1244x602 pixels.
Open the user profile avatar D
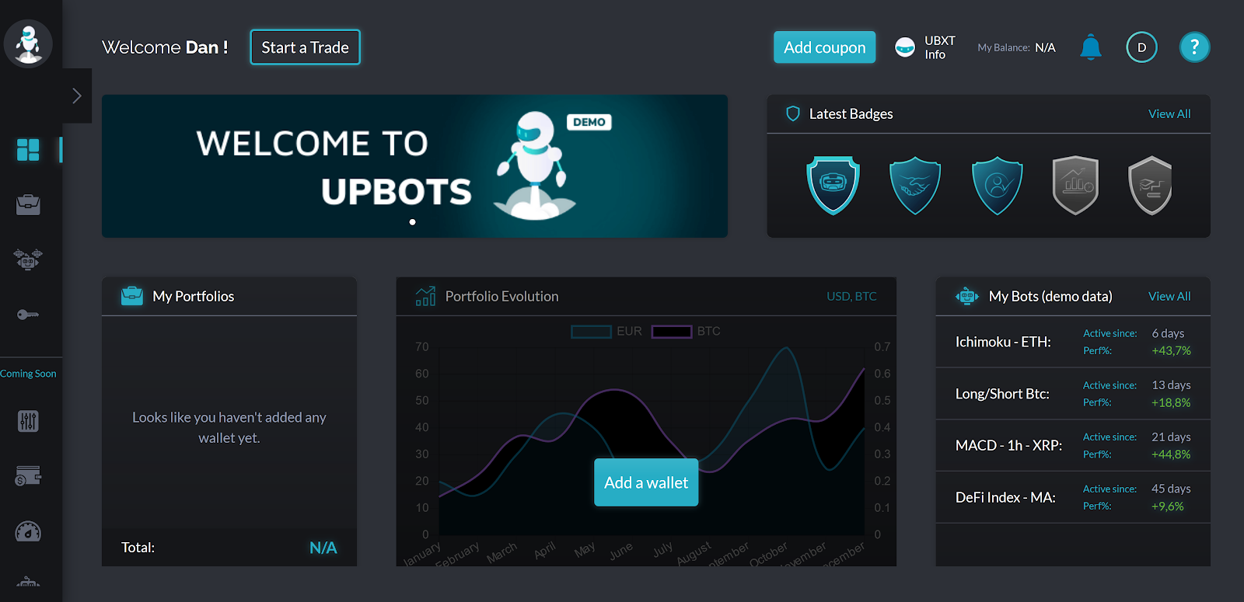1141,47
